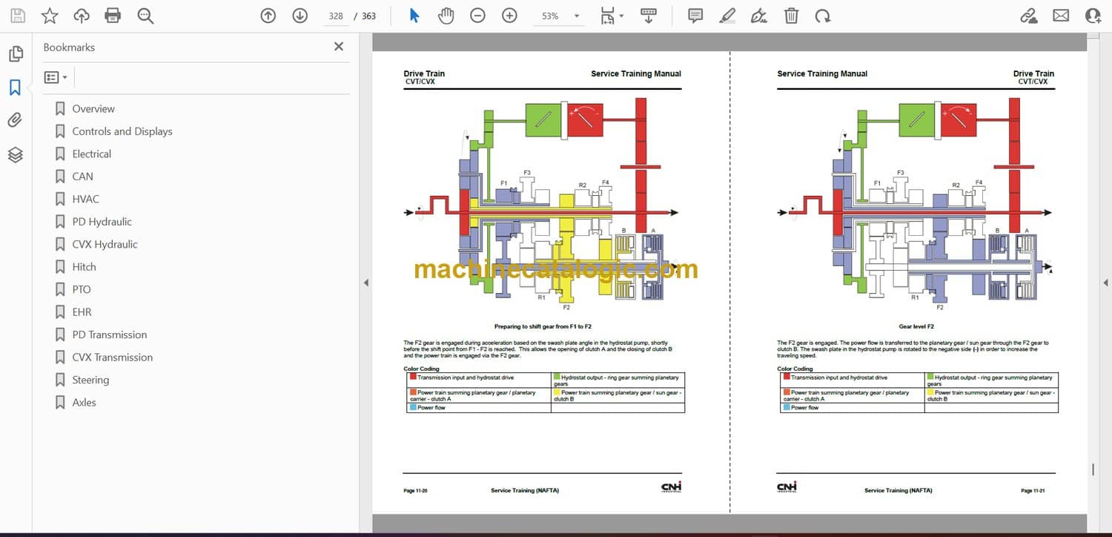
Task: Open the 53% zoom level dropdown
Action: 576,16
